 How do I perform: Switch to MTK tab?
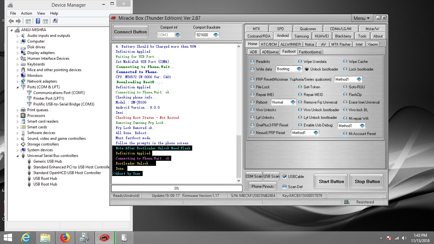click(x=256, y=29)
